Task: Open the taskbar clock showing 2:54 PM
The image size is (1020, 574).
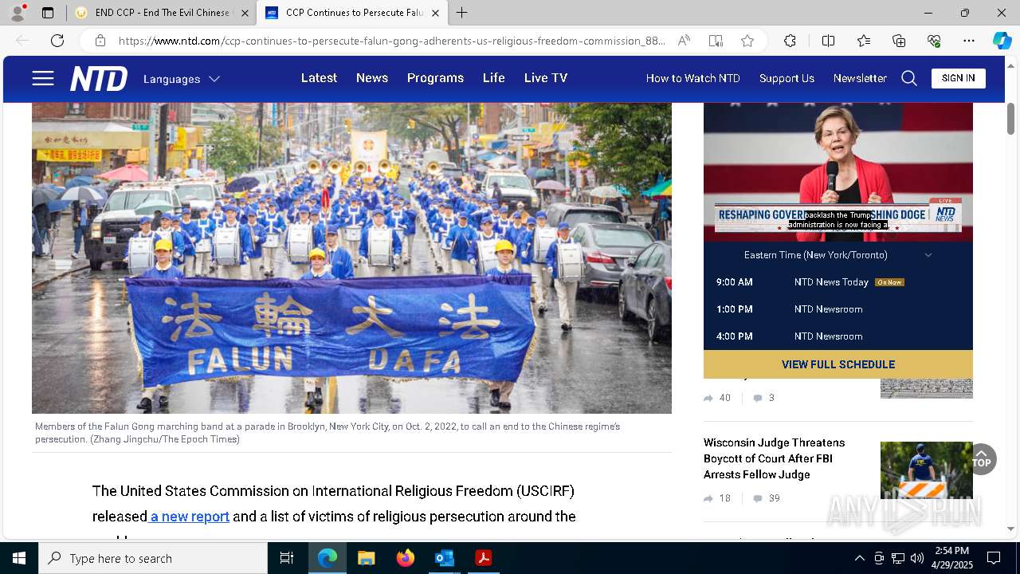Action: (951, 558)
